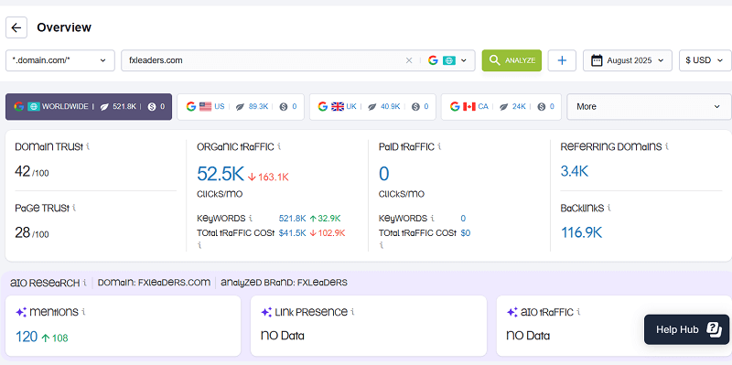Click the Paid Traffic info icon
Viewport: 732px width, 365px height.
(440, 146)
